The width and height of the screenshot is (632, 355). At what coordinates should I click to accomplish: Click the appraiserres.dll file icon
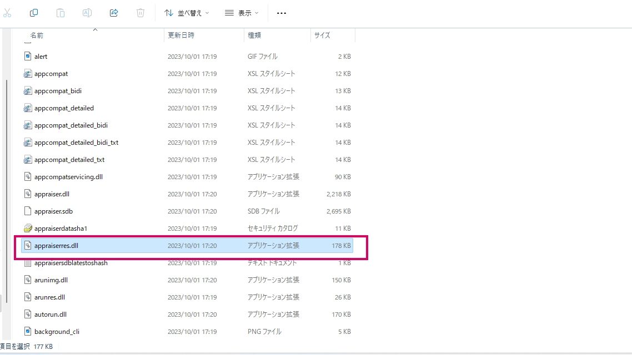click(27, 246)
